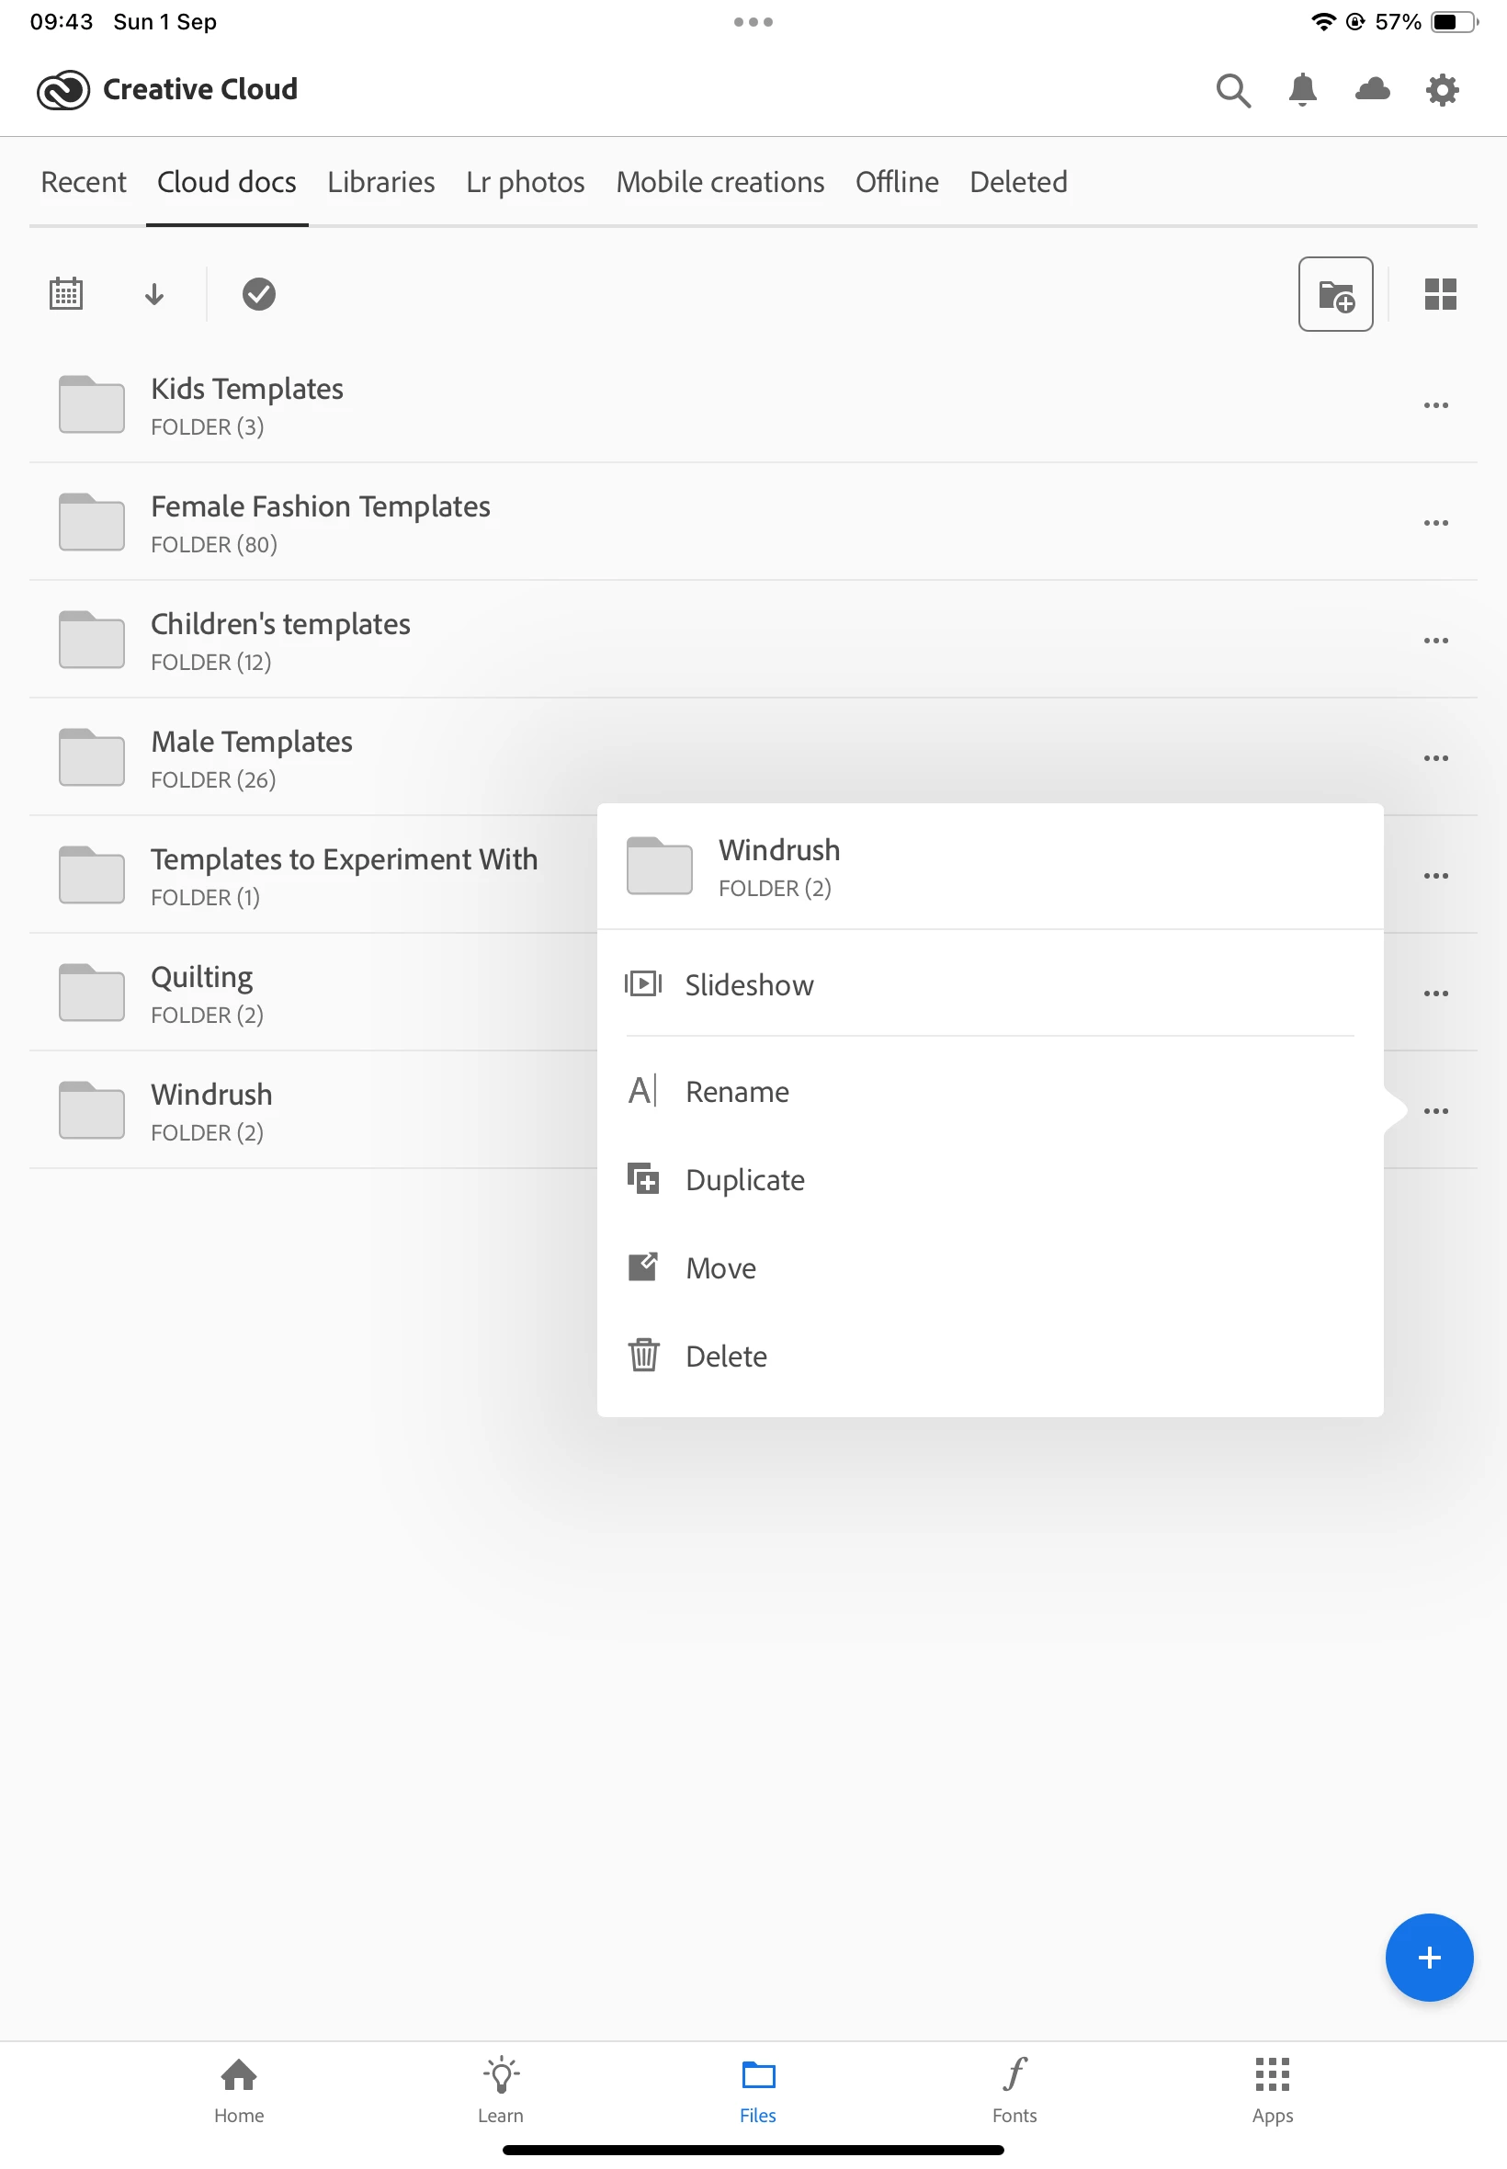Screen dimensions: 1507x2169
Task: Tap the multitasking three dots at top
Action: 753,22
